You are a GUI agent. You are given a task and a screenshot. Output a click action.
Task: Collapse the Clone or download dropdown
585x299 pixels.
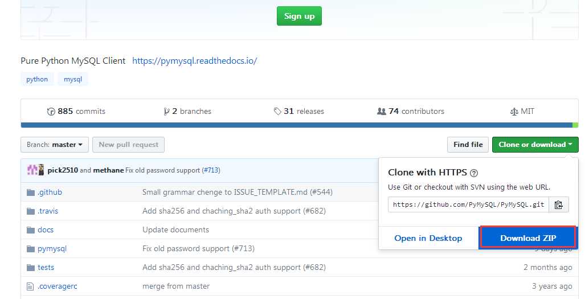click(x=535, y=145)
